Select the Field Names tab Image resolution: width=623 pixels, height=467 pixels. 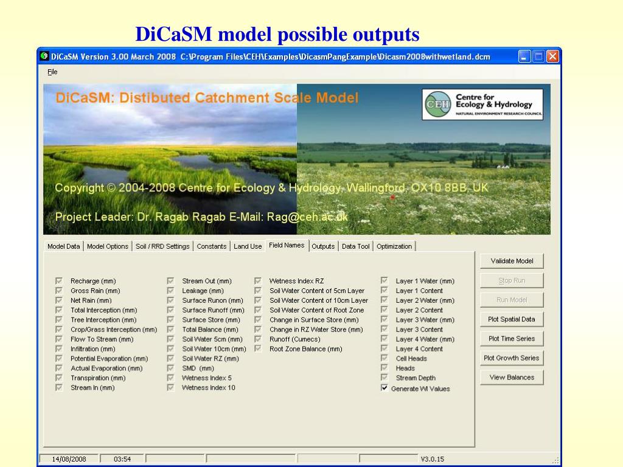tap(287, 246)
